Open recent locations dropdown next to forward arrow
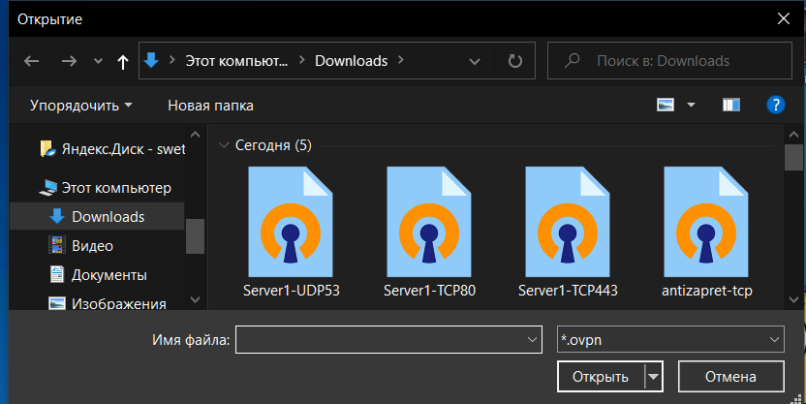Viewport: 806px width, 404px height. pos(98,61)
